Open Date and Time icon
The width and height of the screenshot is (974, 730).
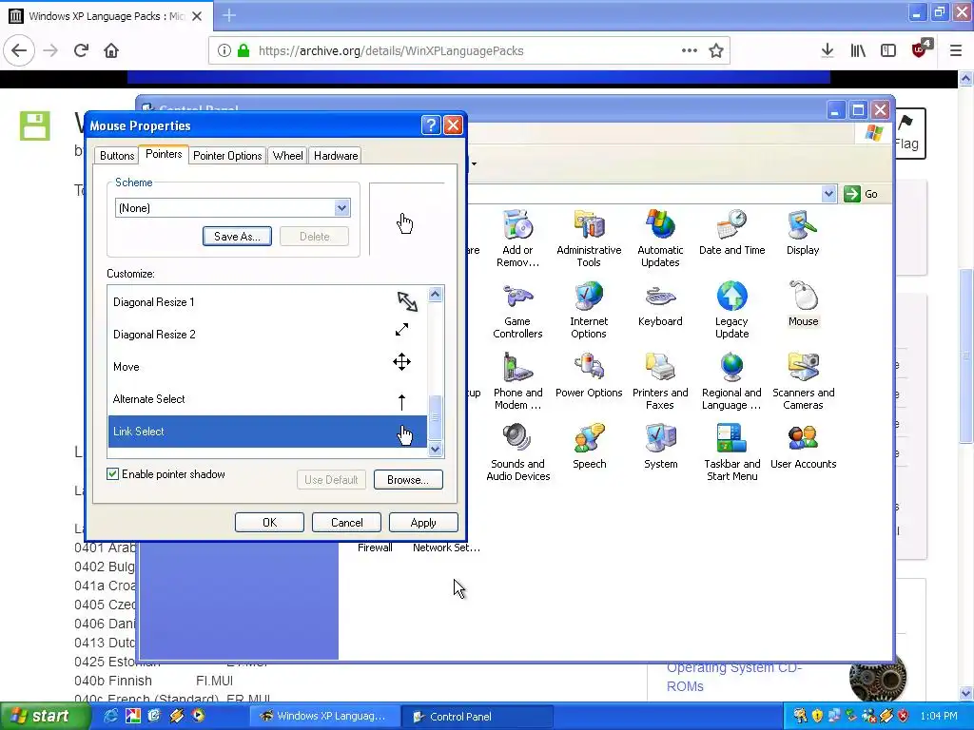pyautogui.click(x=731, y=233)
